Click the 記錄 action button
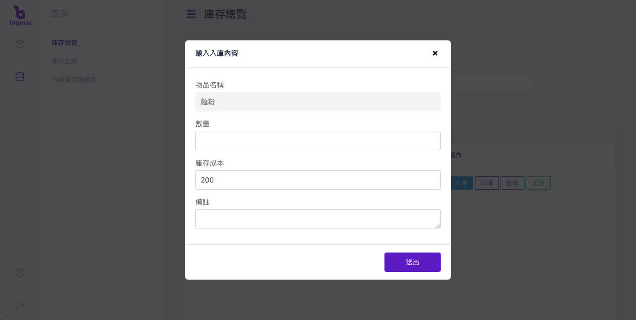 538,183
